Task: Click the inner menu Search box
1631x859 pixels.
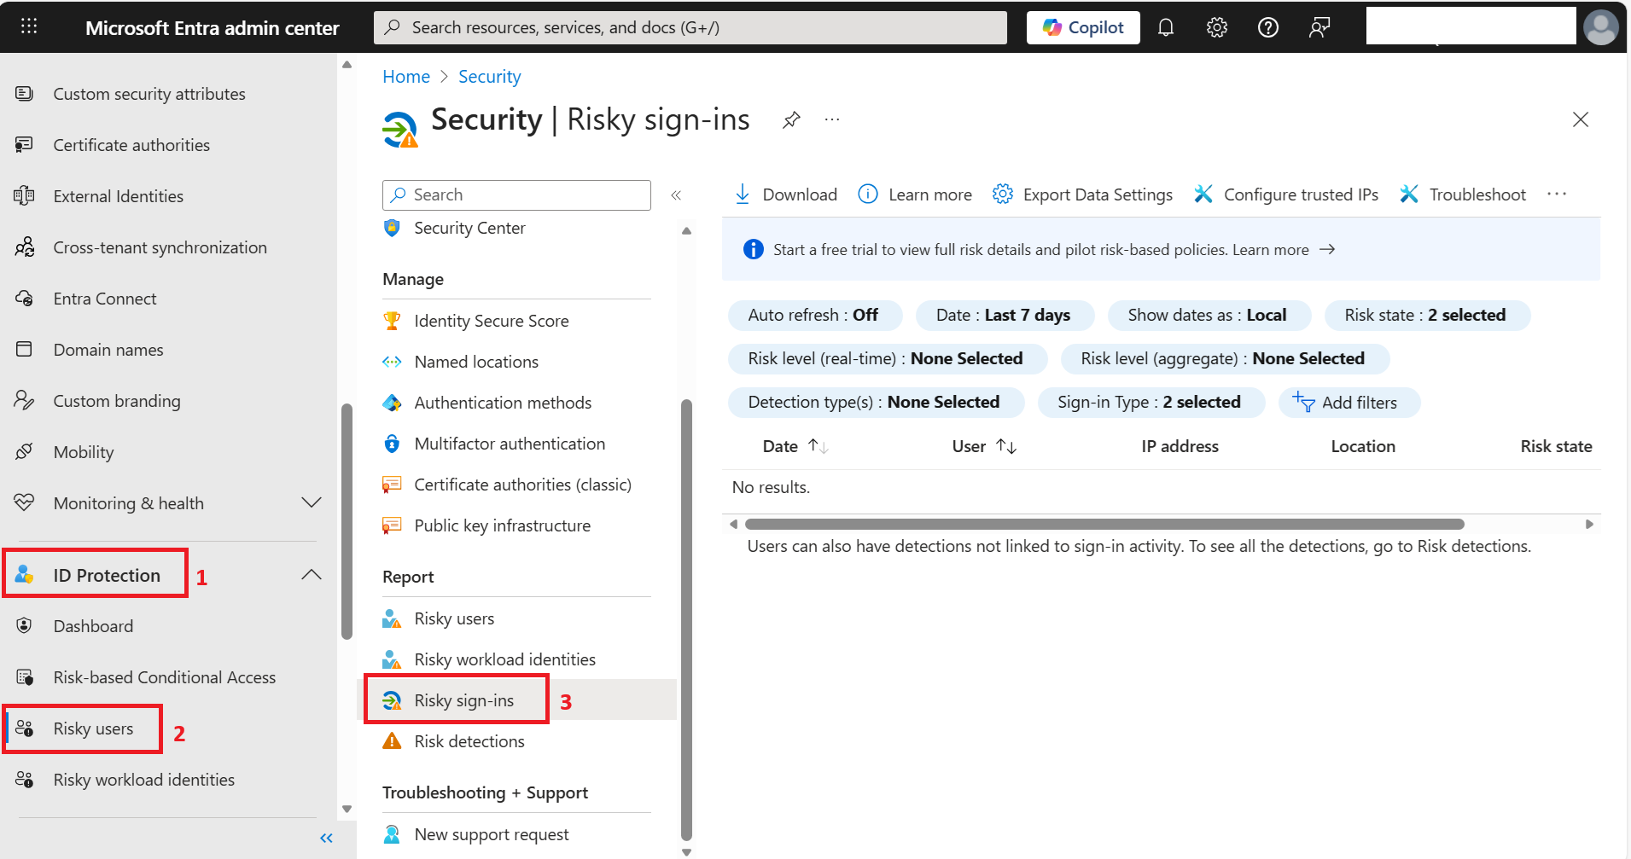Action: pyautogui.click(x=516, y=194)
